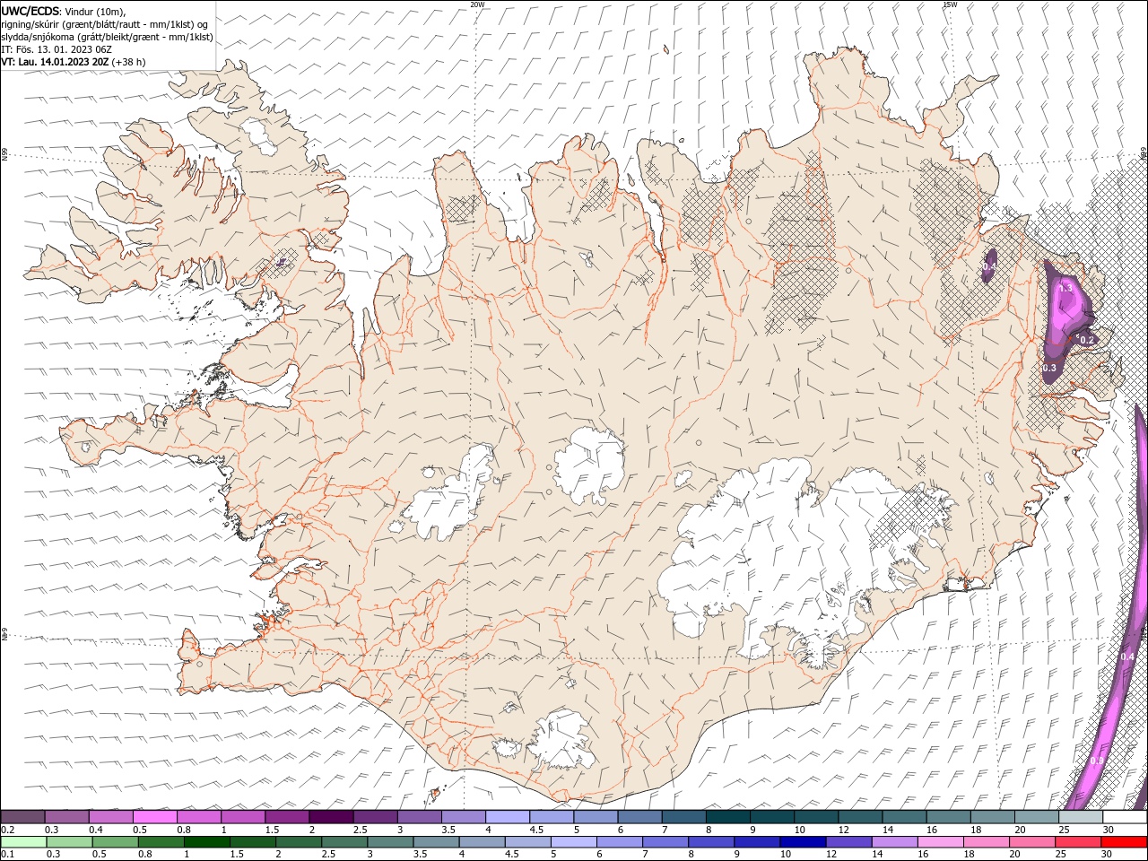Pick the bright red lower swatch at 30
1148x861 pixels.
coord(1124,841)
